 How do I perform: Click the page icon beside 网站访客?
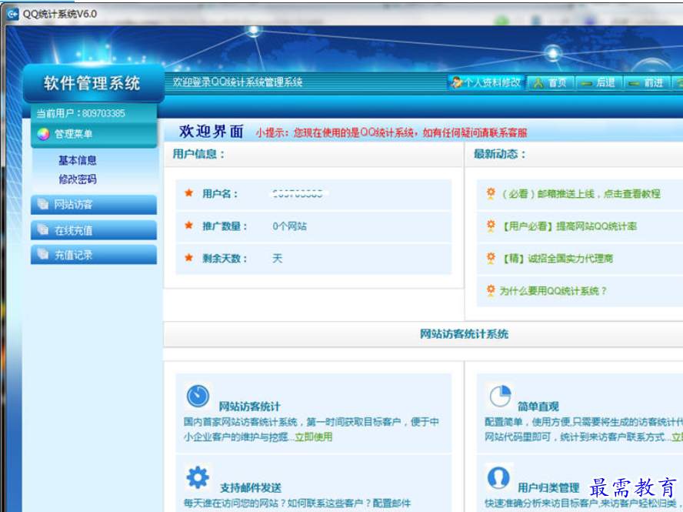point(43,204)
